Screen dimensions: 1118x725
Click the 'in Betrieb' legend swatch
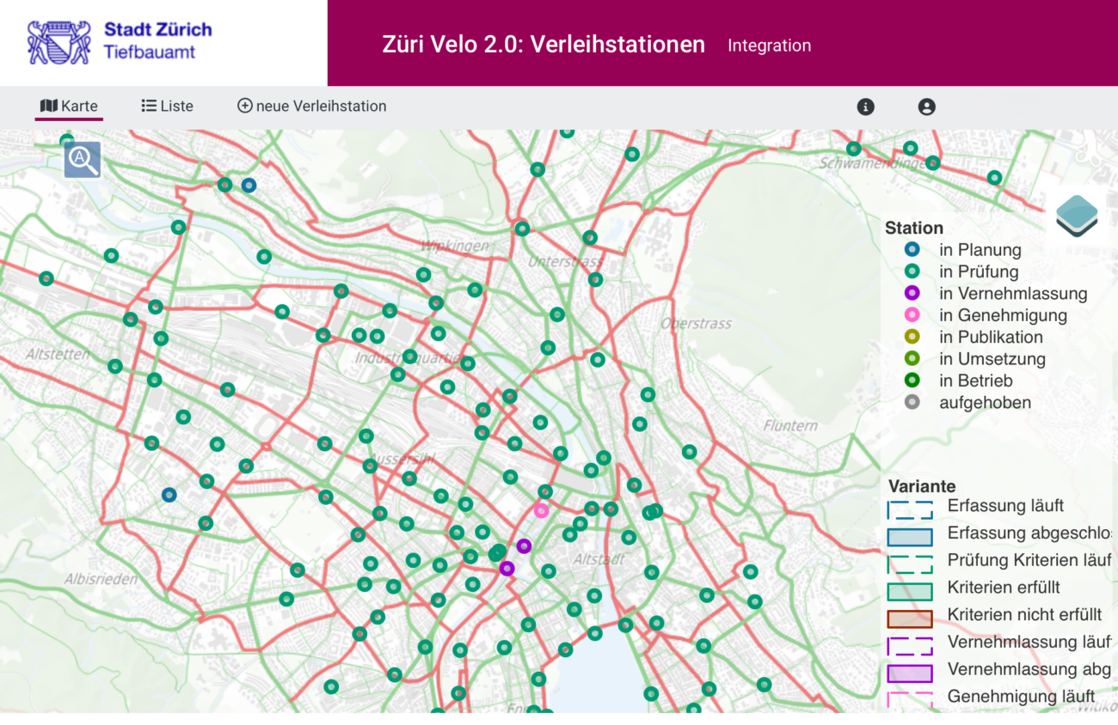click(912, 381)
